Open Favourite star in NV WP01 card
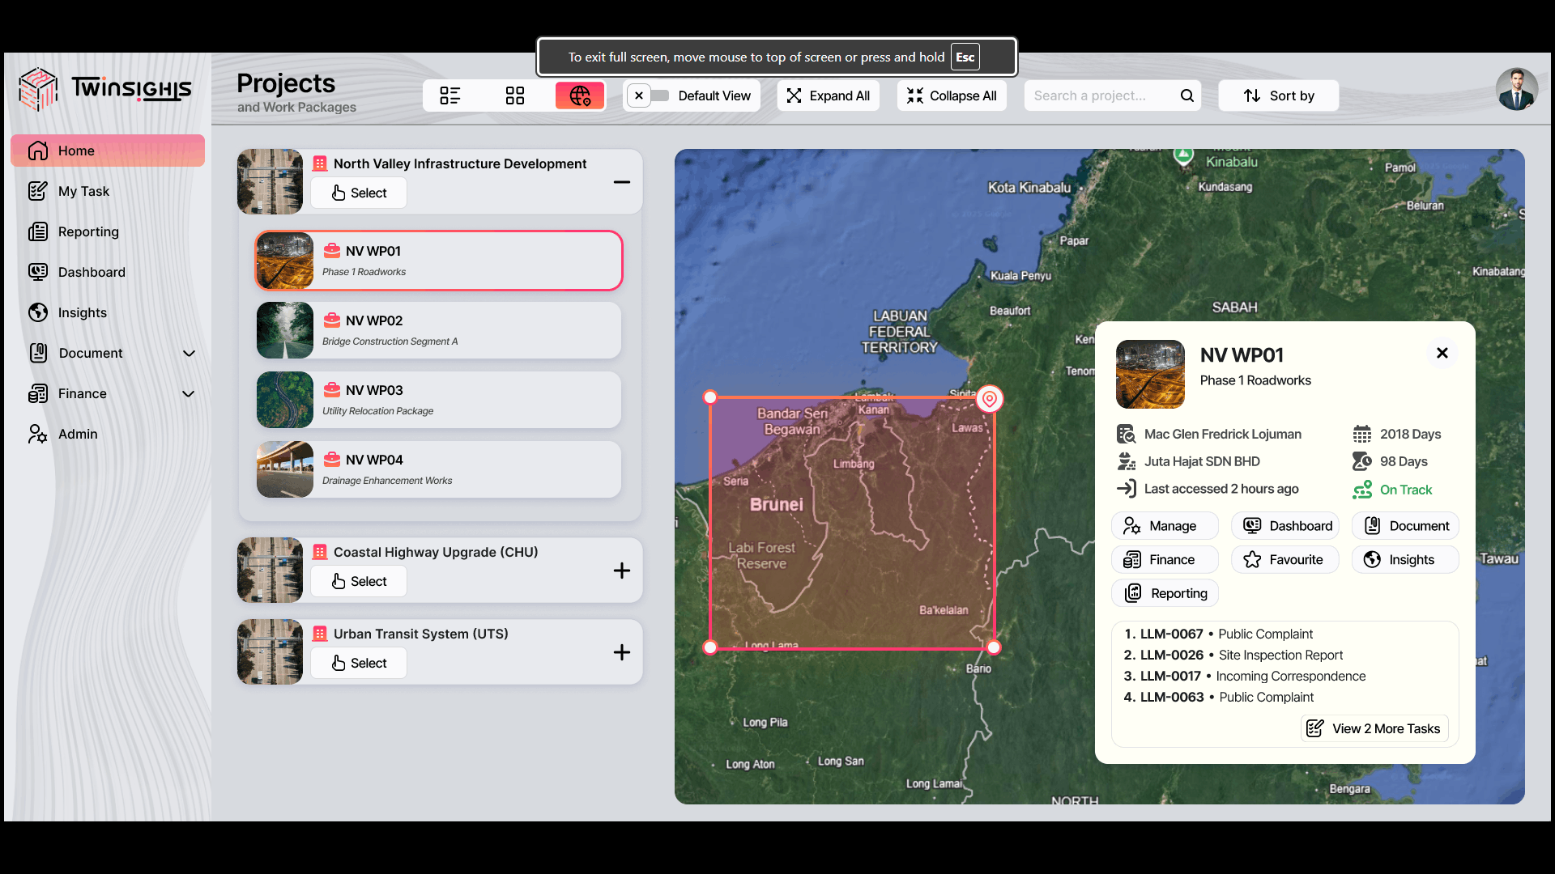This screenshot has height=874, width=1555. [1284, 560]
